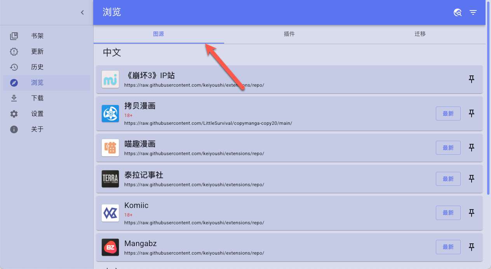The height and width of the screenshot is (269, 491).
Task: Click the 18+ label under 拷贝漫画
Action: coord(128,115)
